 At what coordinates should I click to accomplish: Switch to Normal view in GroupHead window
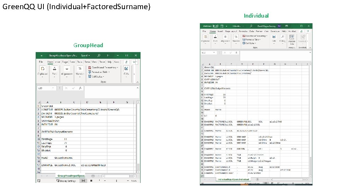(83, 181)
